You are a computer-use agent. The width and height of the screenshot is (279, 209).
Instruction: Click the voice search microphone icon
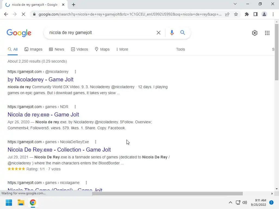pyautogui.click(x=172, y=33)
